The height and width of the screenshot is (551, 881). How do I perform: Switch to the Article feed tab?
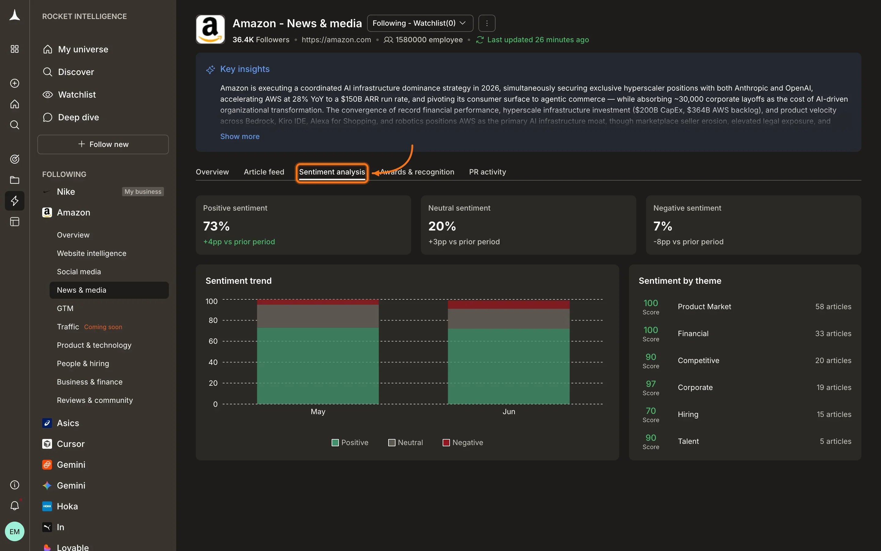point(264,172)
